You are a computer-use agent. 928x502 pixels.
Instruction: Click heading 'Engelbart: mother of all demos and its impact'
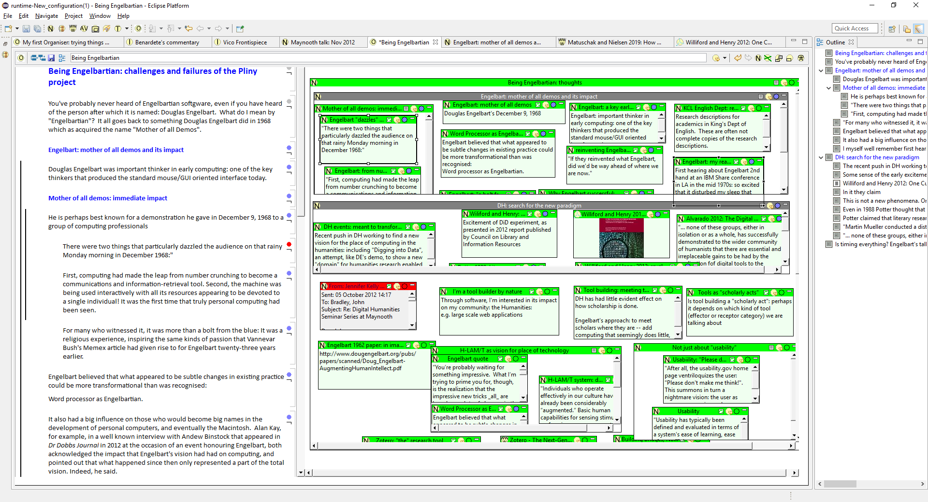116,150
